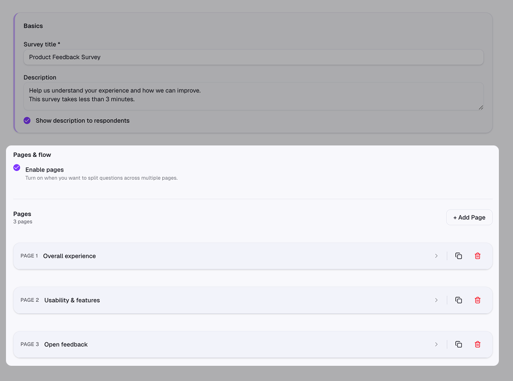This screenshot has height=381, width=513.
Task: Expand the Open feedback page chevron
Action: [436, 344]
